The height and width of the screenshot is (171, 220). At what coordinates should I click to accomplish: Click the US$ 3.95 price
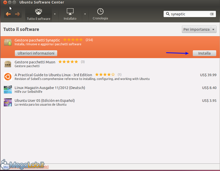point(209,101)
